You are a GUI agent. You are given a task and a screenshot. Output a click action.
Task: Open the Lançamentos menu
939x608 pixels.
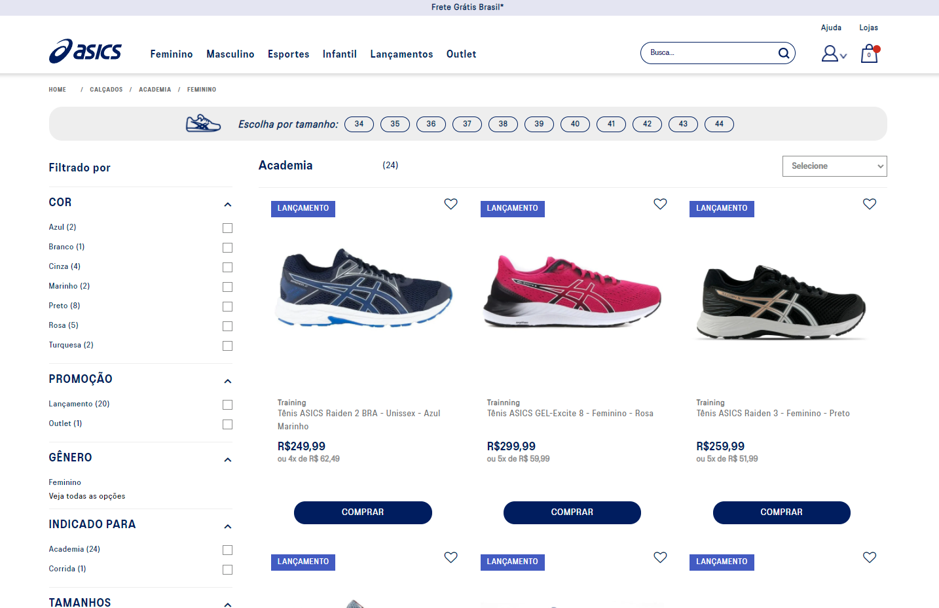click(401, 54)
